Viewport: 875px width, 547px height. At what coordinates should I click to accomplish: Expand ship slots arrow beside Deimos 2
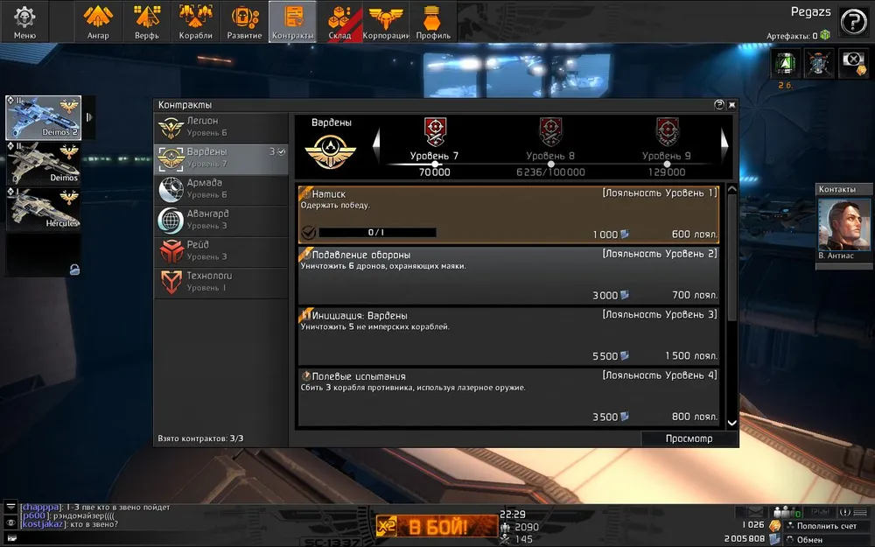88,117
